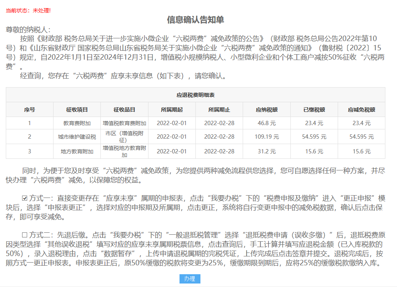Select the 增值税地方教育附加 cell
The image size is (397, 287).
pos(124,151)
